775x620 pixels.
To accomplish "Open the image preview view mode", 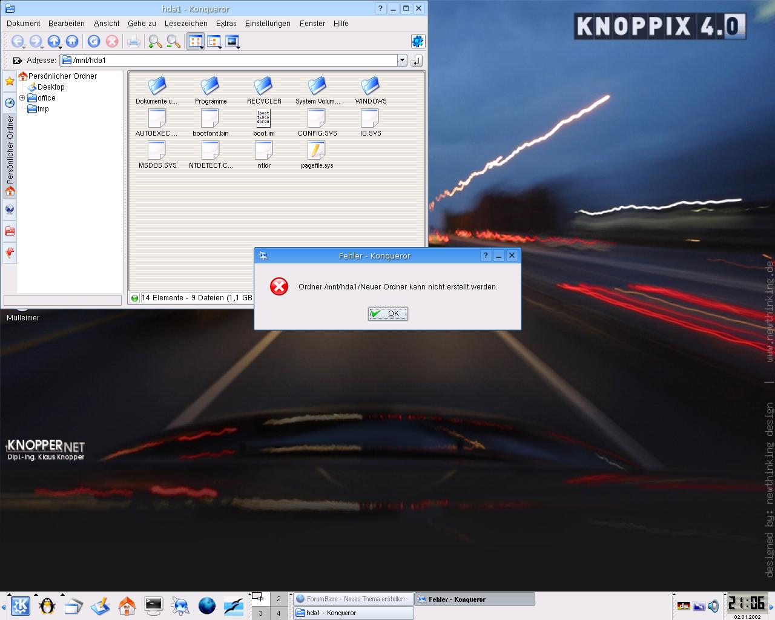I will pos(232,41).
